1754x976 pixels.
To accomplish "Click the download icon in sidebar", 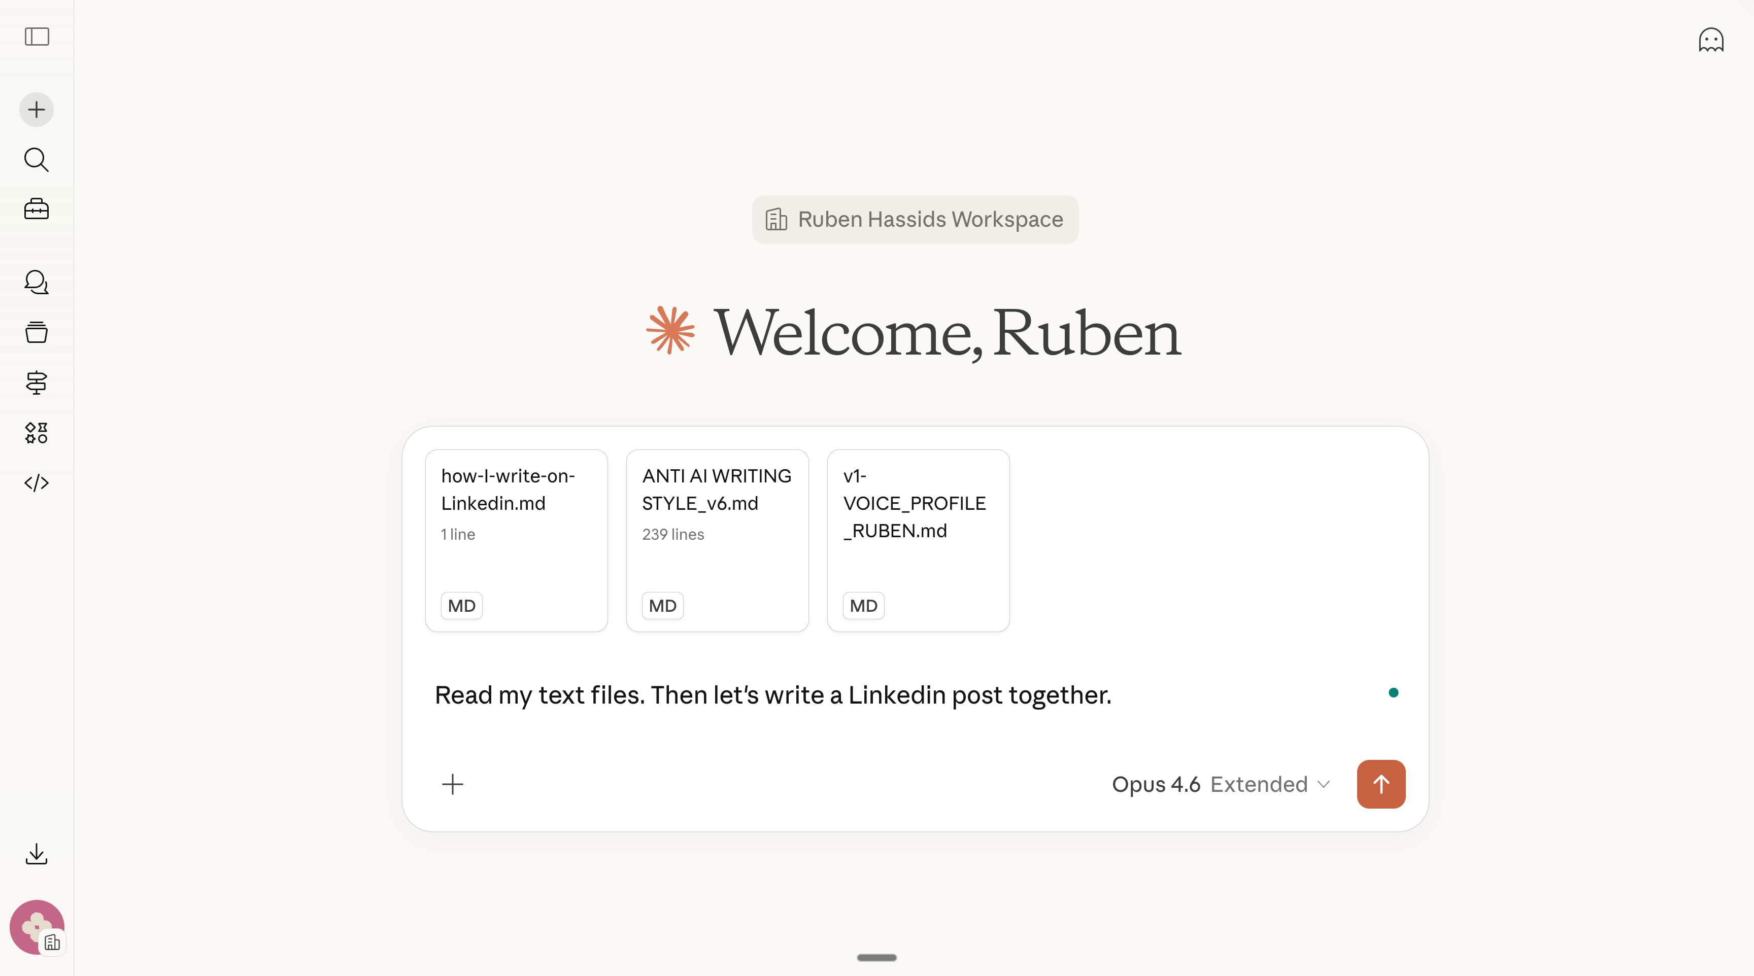I will [x=37, y=854].
